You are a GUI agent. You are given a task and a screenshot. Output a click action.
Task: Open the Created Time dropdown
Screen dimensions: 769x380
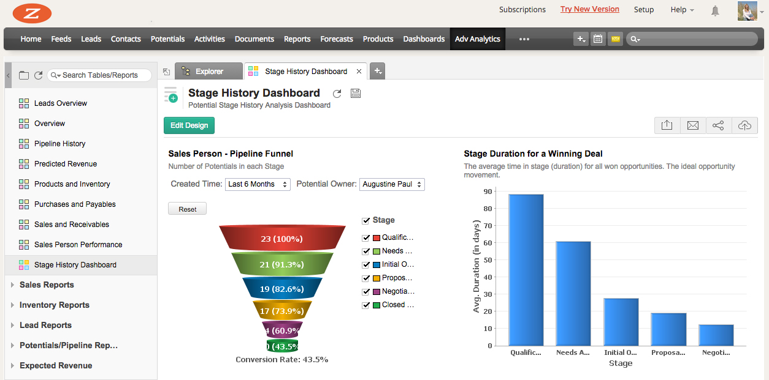(258, 184)
